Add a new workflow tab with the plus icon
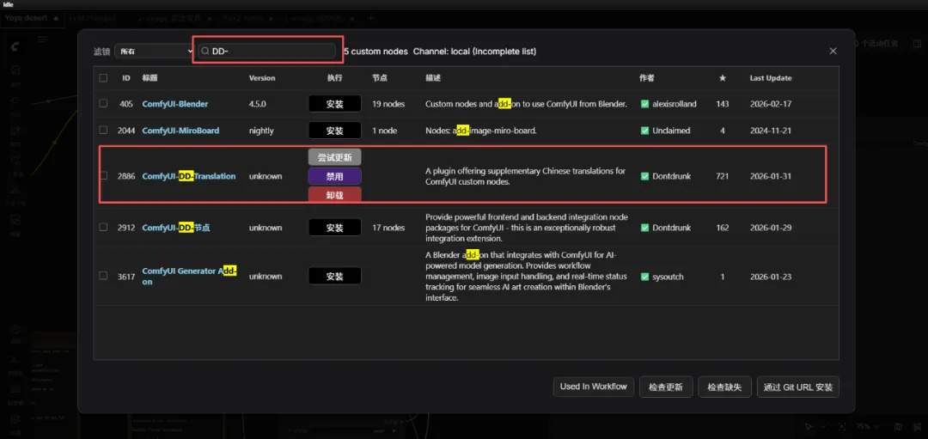 pos(371,18)
